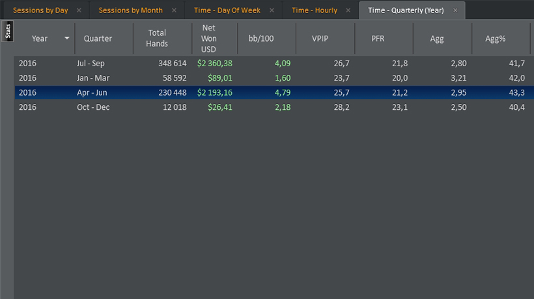Close the Time - Quarterly (Year) tab
Screen dimensions: 534x299
455,10
